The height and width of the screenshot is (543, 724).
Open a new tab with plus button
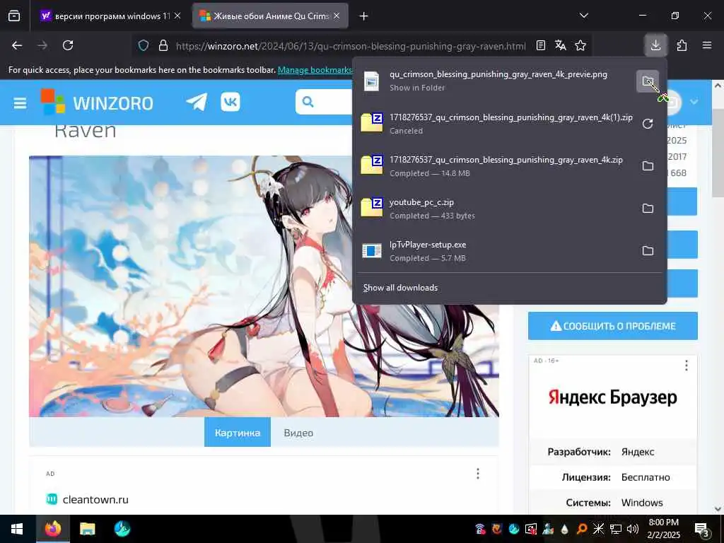(x=364, y=16)
